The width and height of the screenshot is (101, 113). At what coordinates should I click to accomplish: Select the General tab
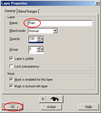click(10, 11)
